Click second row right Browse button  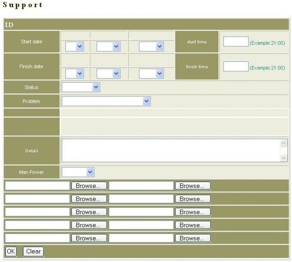193,199
